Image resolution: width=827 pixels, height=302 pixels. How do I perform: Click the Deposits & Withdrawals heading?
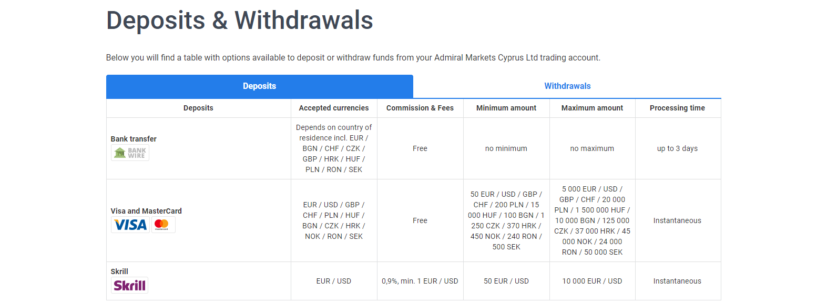tap(239, 21)
